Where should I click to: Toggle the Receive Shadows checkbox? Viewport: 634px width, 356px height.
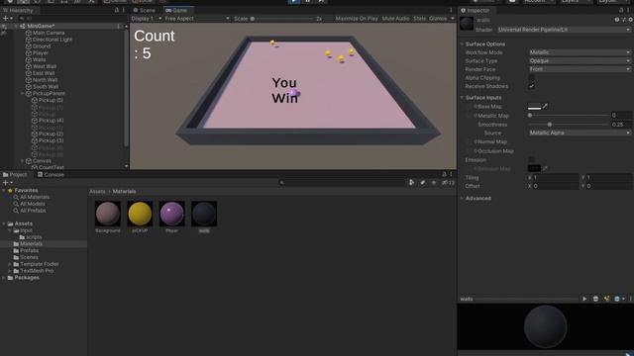(x=531, y=86)
